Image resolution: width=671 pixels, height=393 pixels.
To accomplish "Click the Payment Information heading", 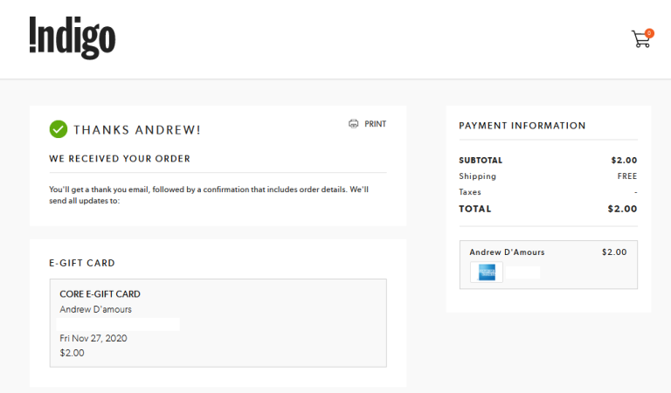I will (x=522, y=126).
